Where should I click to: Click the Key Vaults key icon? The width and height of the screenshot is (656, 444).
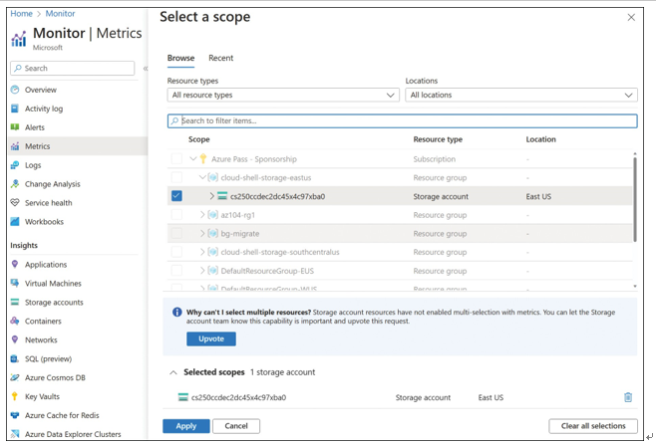(x=15, y=396)
